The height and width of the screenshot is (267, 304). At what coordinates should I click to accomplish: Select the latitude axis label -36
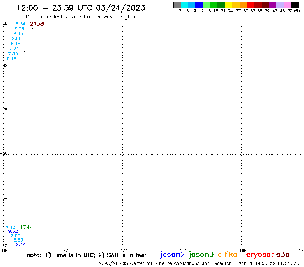coord(4,154)
